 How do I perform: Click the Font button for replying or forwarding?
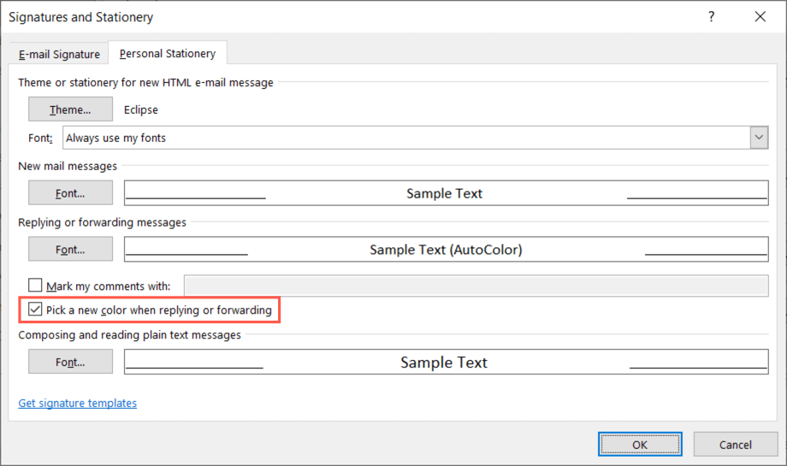click(70, 250)
